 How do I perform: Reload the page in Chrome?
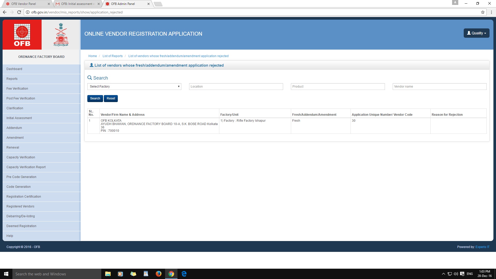tap(19, 12)
